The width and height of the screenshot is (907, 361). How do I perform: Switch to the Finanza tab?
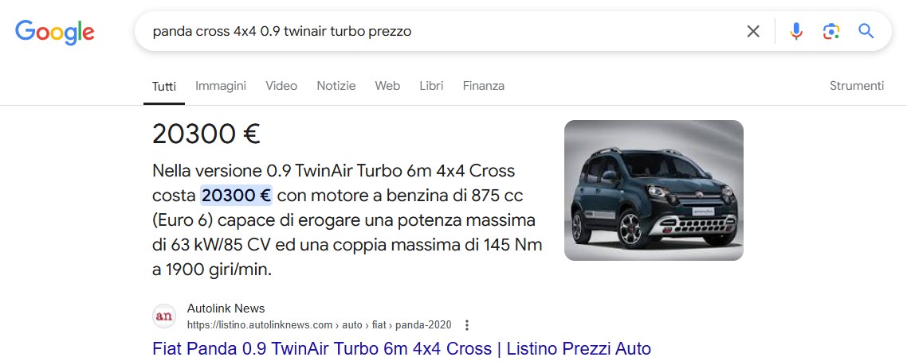[x=484, y=86]
